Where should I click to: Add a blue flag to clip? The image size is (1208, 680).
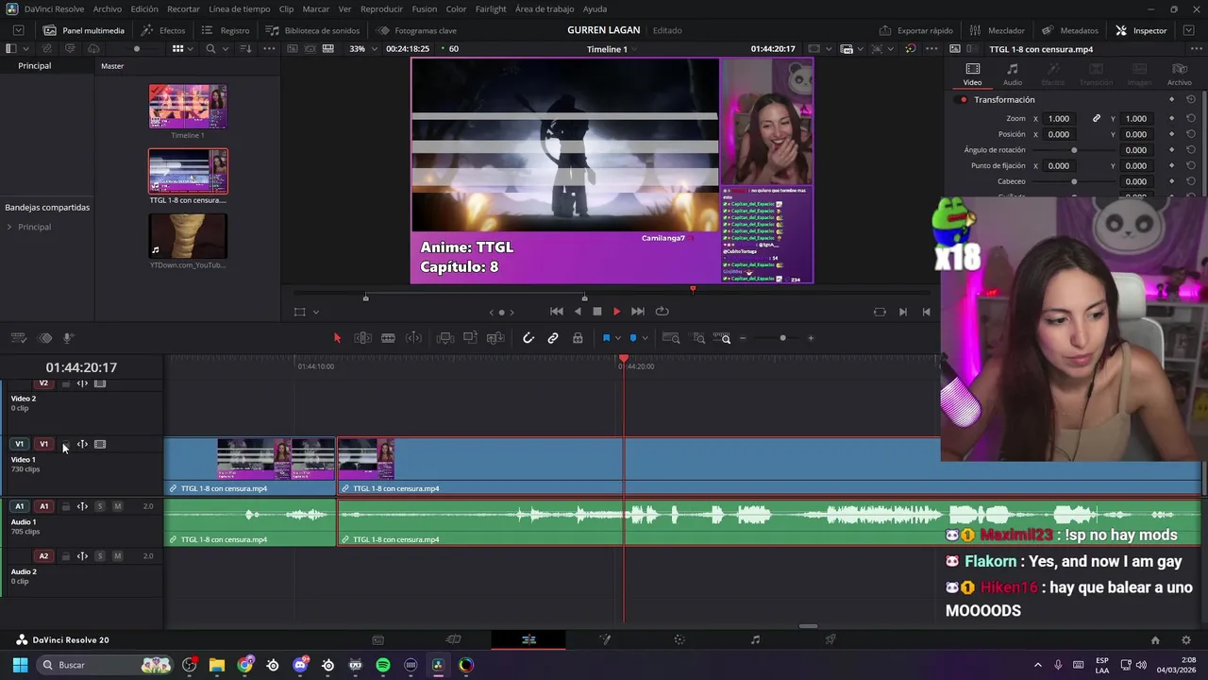click(x=606, y=338)
